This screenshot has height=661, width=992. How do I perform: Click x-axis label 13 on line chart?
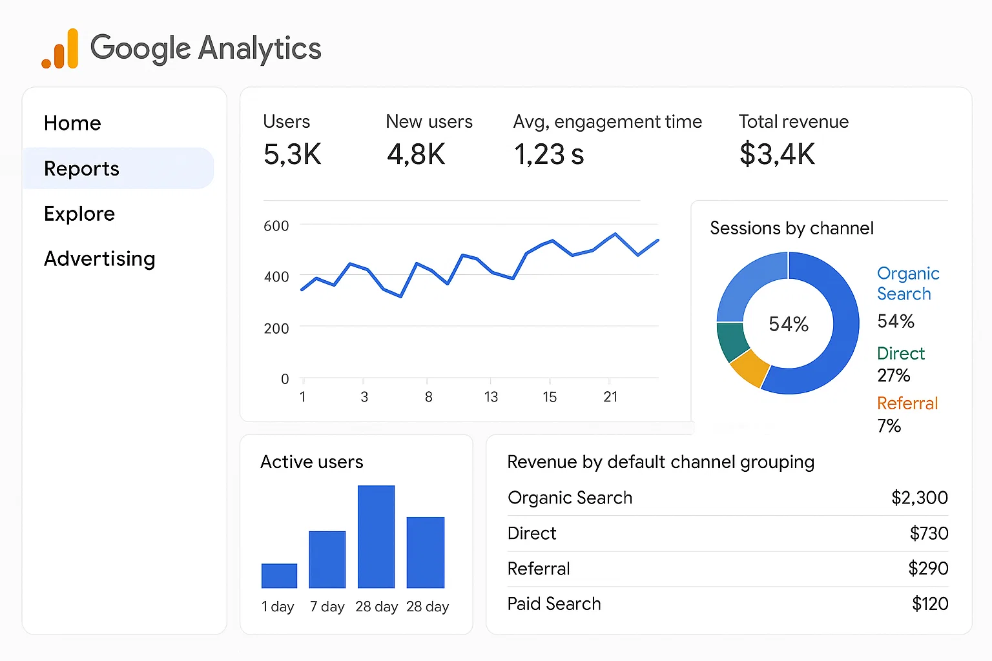coord(491,397)
